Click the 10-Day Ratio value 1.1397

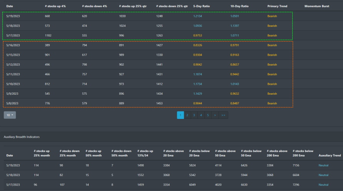point(235,26)
